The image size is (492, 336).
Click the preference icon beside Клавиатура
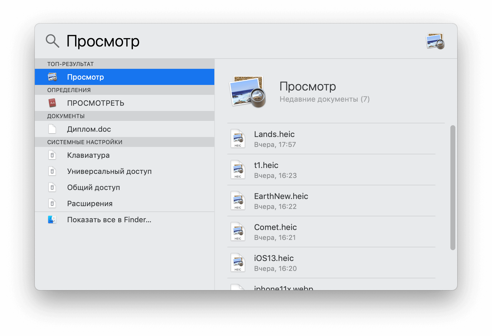click(x=52, y=155)
